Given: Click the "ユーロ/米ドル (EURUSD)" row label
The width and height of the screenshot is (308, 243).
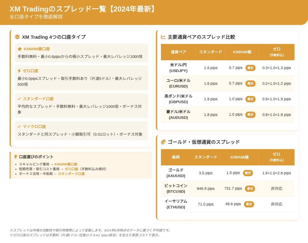Looking at the screenshot, I should (178, 83).
